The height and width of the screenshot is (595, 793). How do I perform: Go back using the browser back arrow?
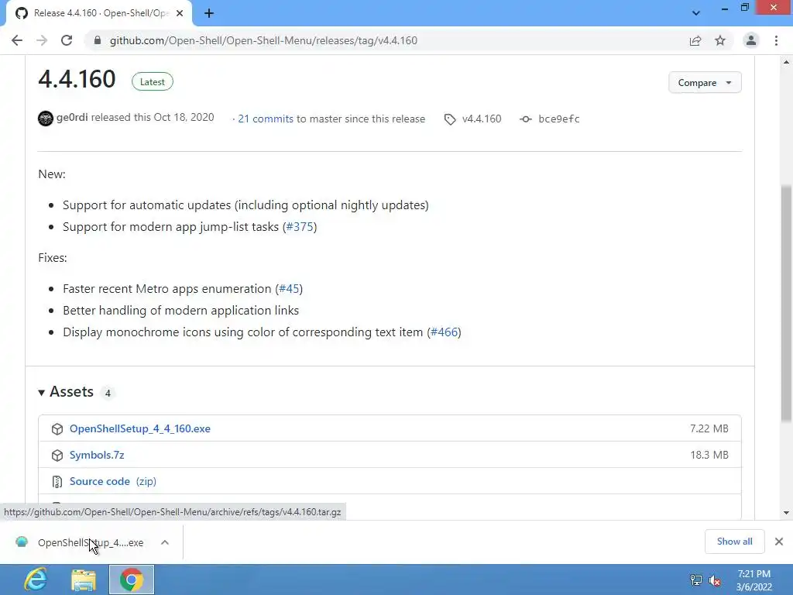pyautogui.click(x=17, y=40)
